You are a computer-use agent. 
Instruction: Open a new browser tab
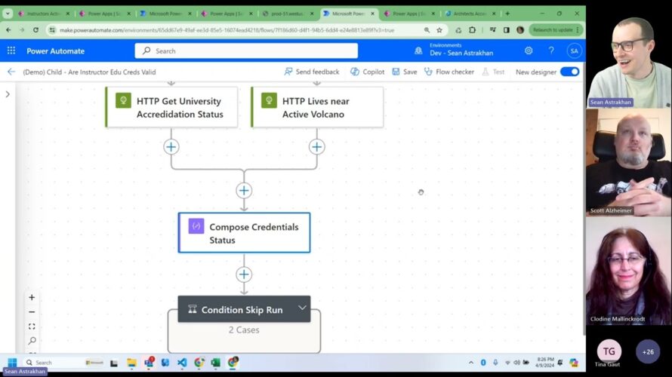point(507,14)
